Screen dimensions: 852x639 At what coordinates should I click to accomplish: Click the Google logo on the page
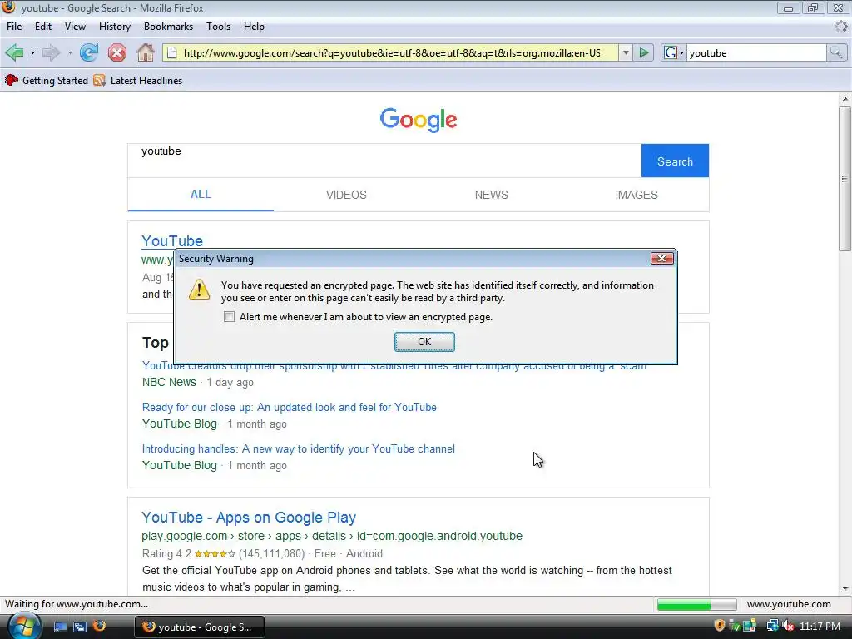point(419,120)
